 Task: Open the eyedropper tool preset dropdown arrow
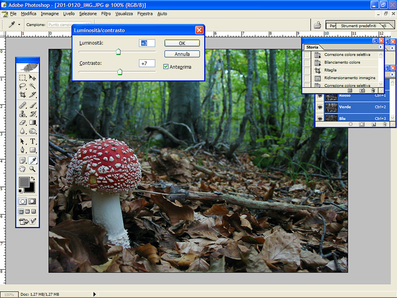pyautogui.click(x=19, y=24)
